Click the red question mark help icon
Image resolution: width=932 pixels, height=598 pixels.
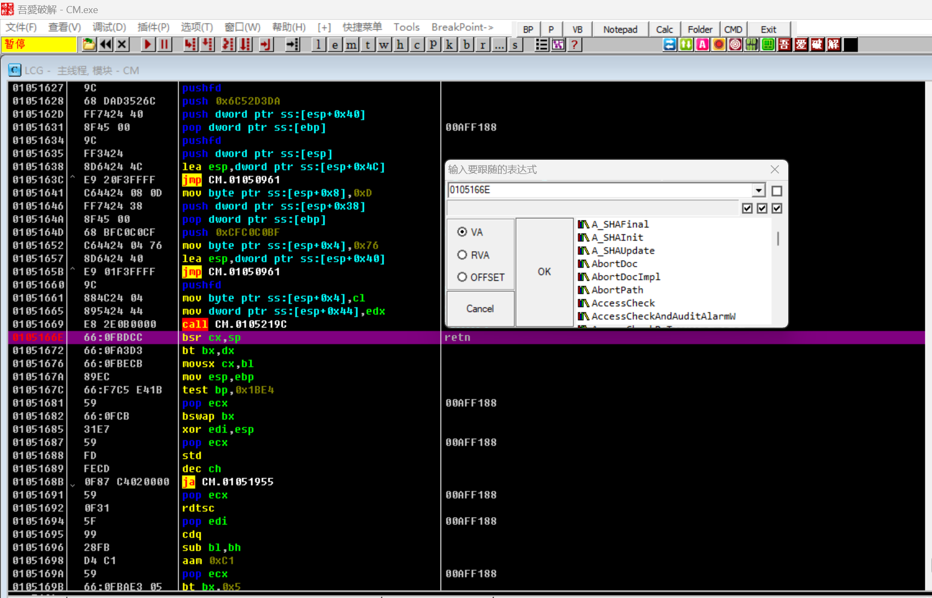pos(575,45)
